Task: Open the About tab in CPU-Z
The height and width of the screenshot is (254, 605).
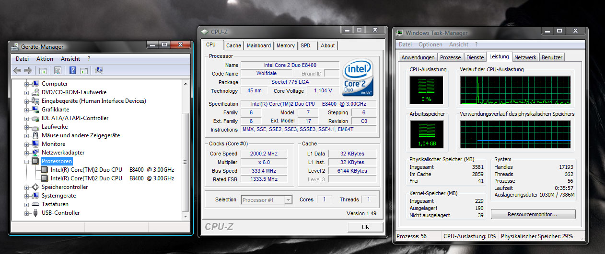Action: point(328,45)
